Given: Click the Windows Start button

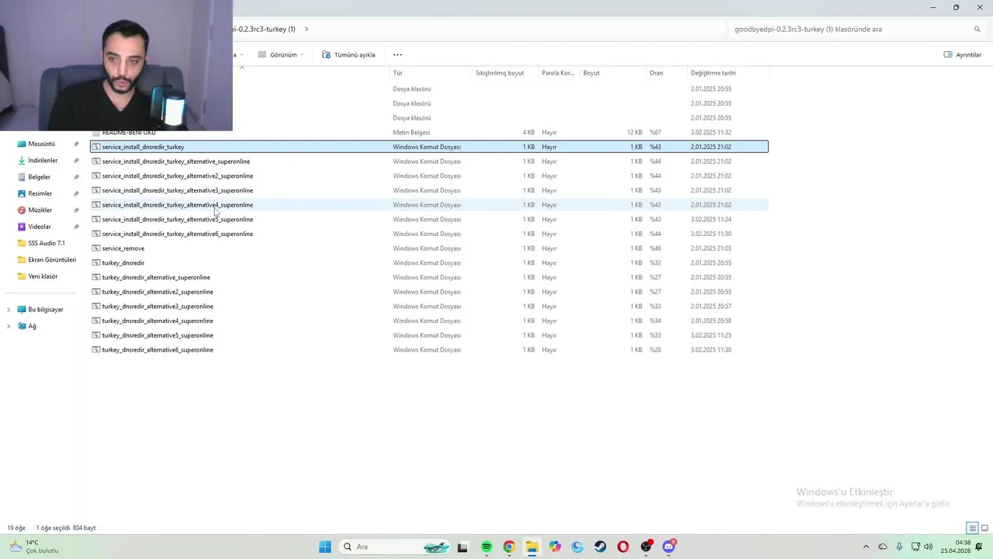Looking at the screenshot, I should tap(325, 547).
